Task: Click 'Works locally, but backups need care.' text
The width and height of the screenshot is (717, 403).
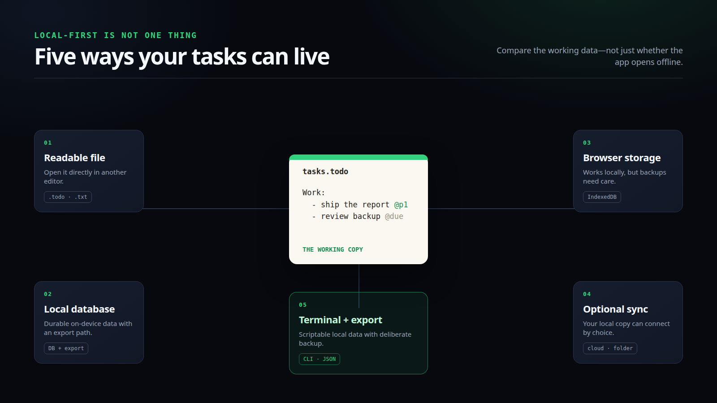Action: click(x=624, y=177)
